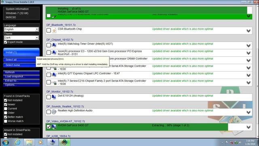The image size is (259, 146).
Task: Enable the Older filter checkbox
Action: pyautogui.click(x=6, y=113)
